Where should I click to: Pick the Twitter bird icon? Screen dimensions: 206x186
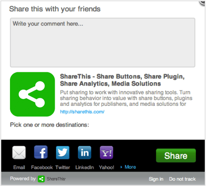63,153
